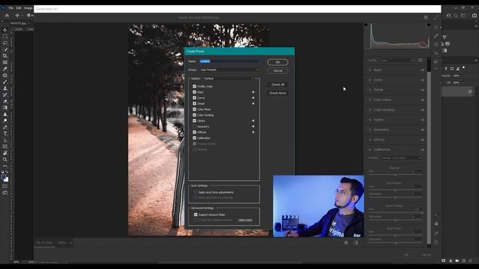Select the Gradient tool
Screen dimensions: 479x269
point(5,108)
